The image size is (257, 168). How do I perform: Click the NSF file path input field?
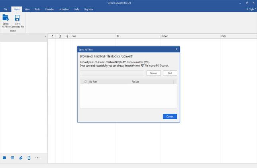click(112, 73)
